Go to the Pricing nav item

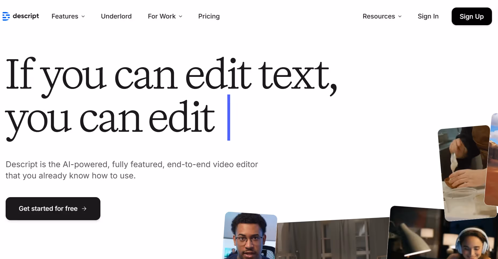209,16
